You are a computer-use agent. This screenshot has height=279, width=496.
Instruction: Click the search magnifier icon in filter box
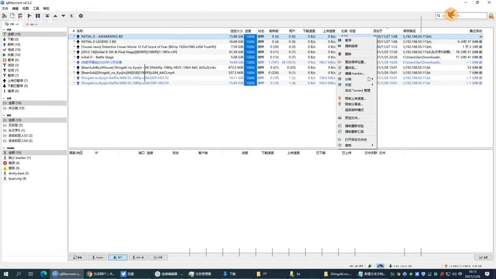click(x=439, y=15)
